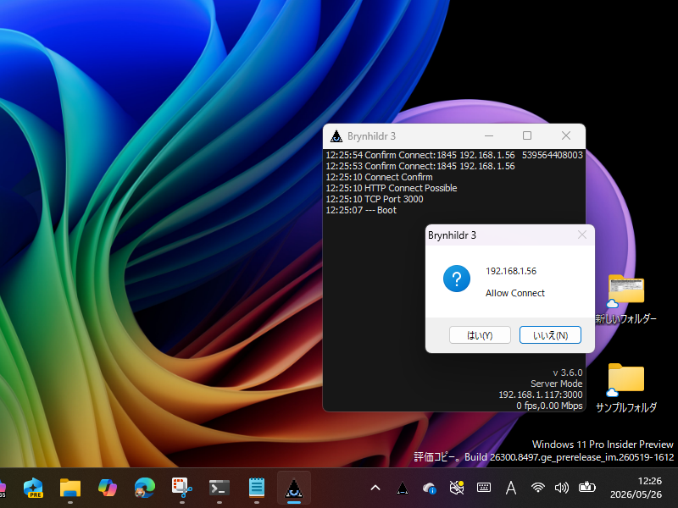
Task: Expand the hidden system tray icons chevron
Action: point(375,489)
